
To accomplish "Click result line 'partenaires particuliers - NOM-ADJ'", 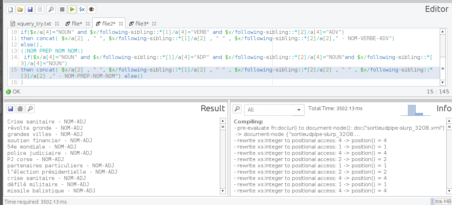I will [61, 166].
